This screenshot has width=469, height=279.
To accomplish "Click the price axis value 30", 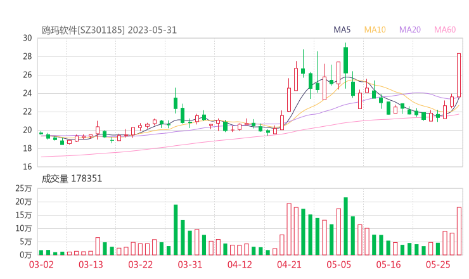I will click(x=27, y=38).
